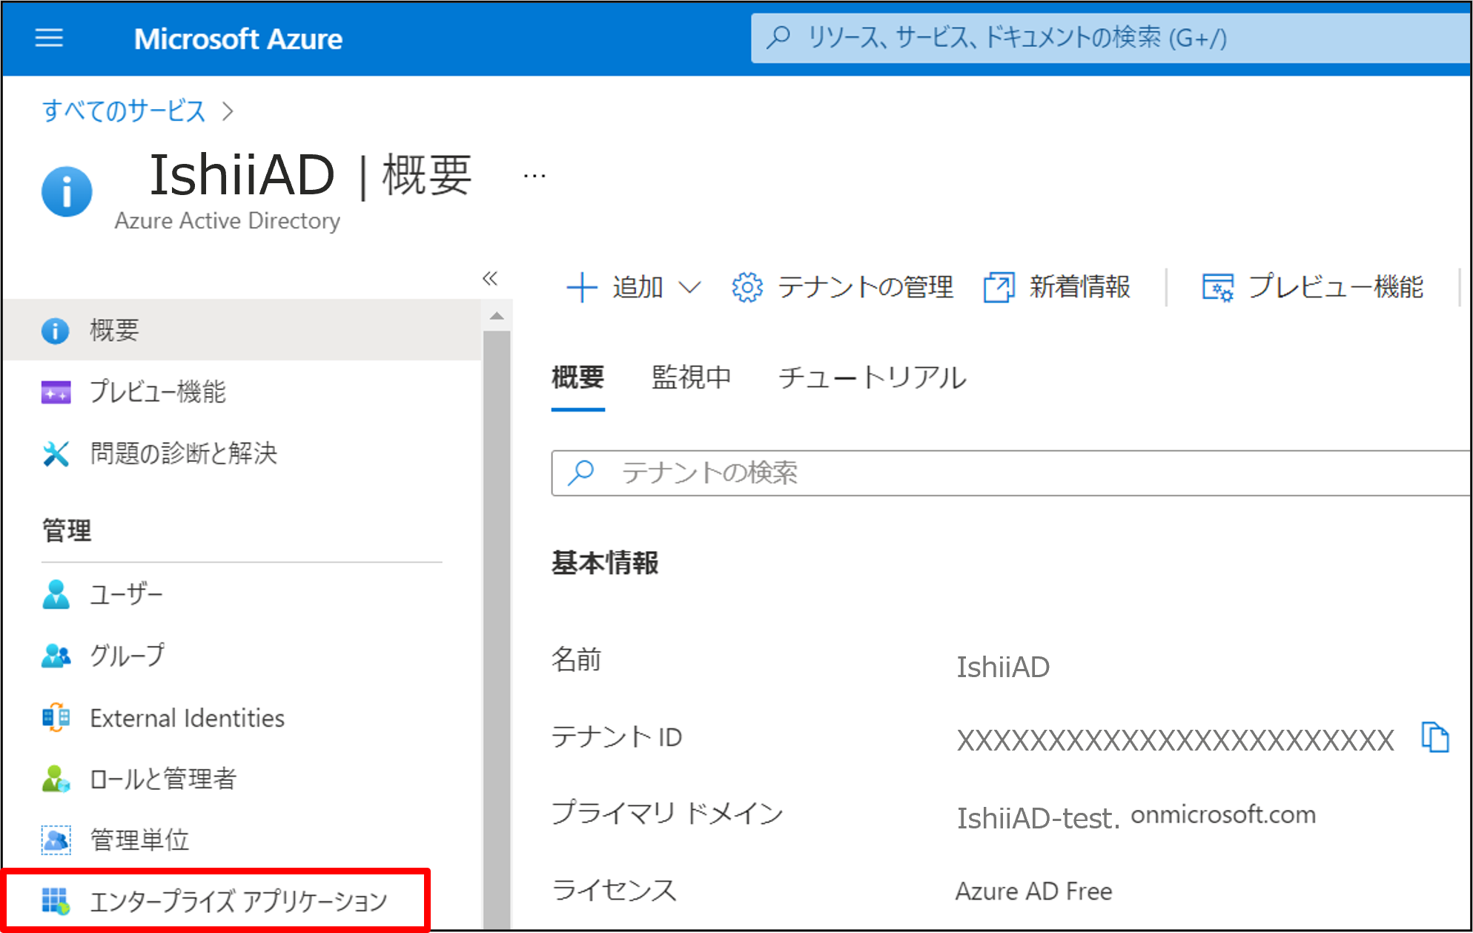
Task: Open 管理単位 sidebar item
Action: pyautogui.click(x=139, y=840)
